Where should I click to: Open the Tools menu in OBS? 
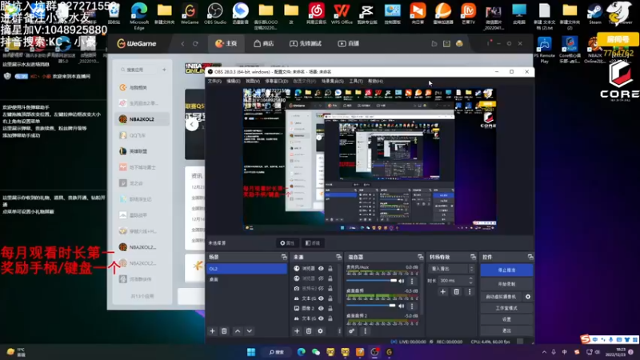pyautogui.click(x=355, y=82)
